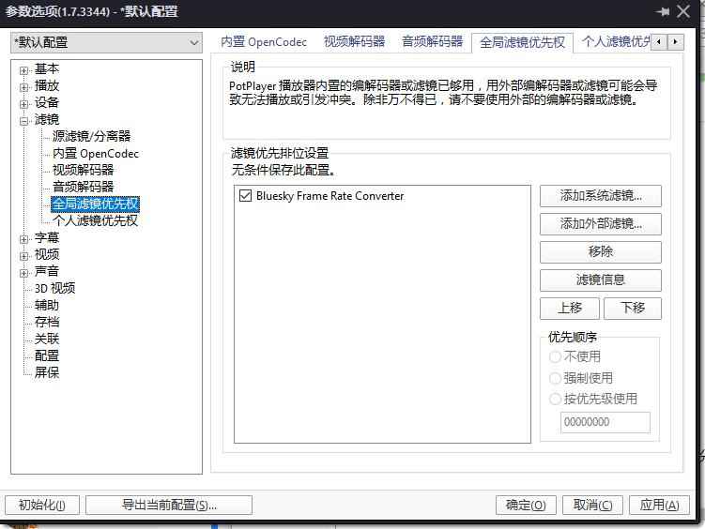The image size is (705, 529).
Task: Select the 强制使用 radio option
Action: click(555, 378)
